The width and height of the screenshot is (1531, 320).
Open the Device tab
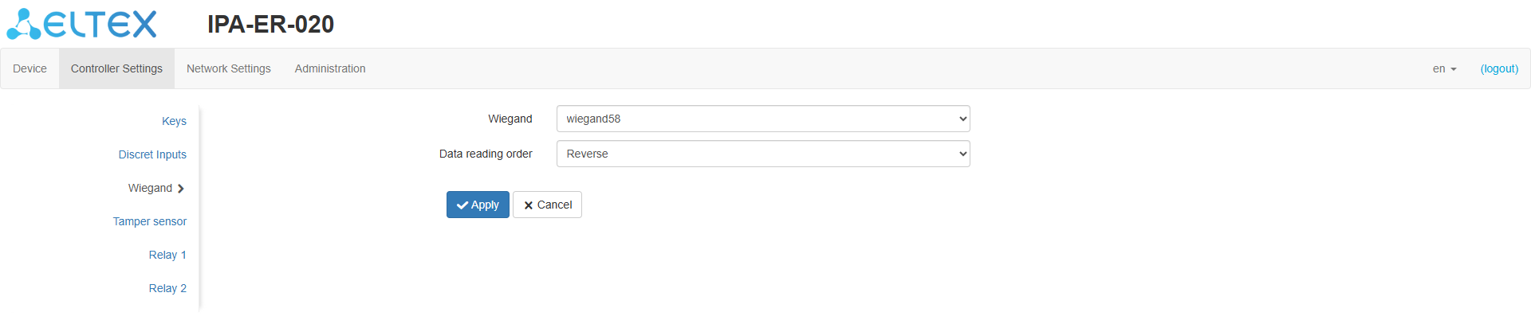click(x=30, y=68)
